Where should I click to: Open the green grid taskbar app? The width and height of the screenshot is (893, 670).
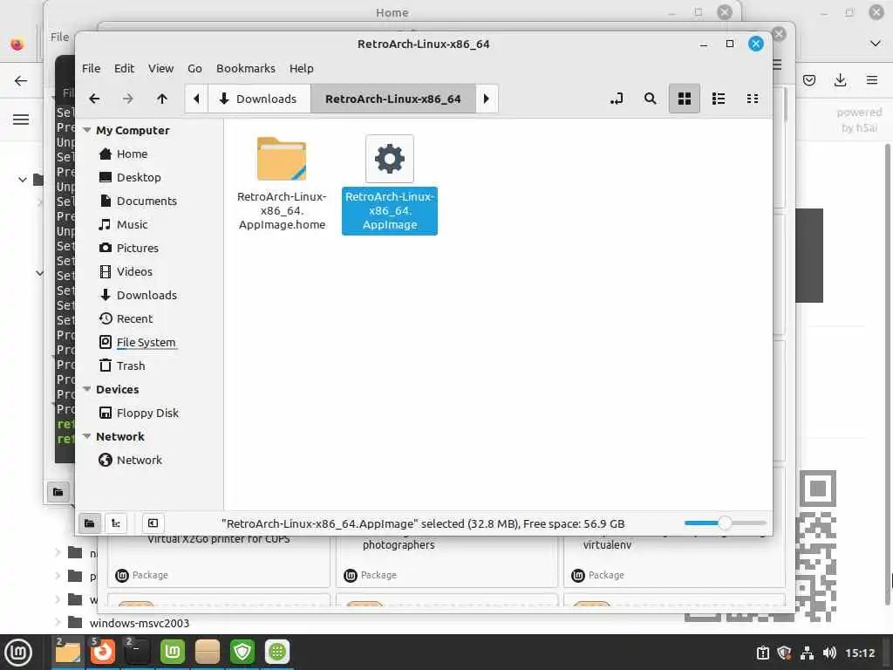click(277, 653)
